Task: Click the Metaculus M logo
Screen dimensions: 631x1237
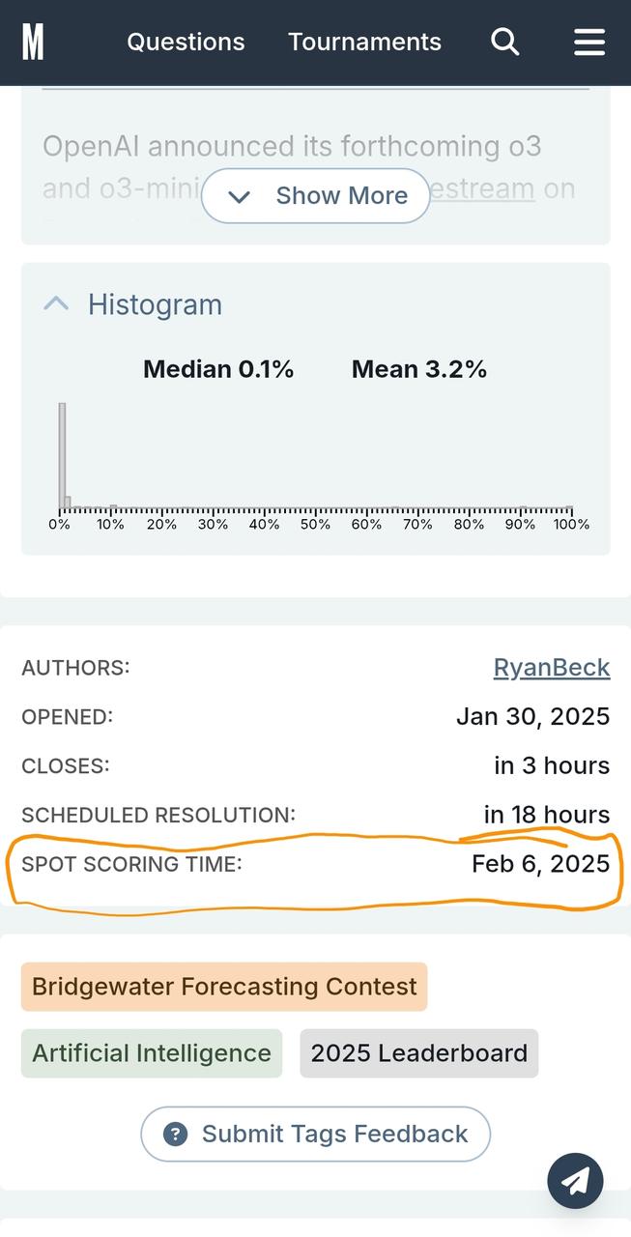Action: point(33,42)
